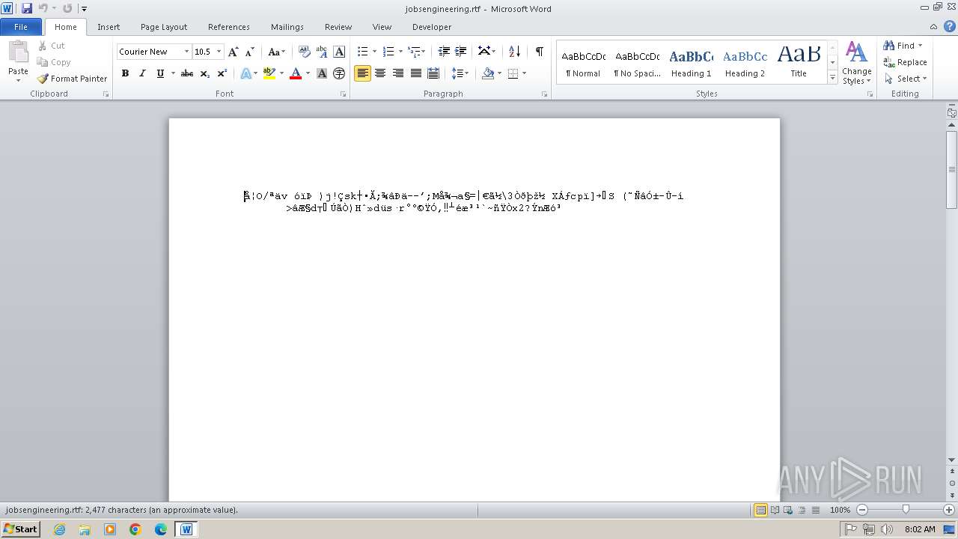Click the zoom slider handle
Image resolution: width=958 pixels, height=539 pixels.
(x=906, y=510)
